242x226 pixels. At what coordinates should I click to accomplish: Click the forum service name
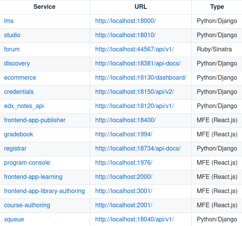[12, 49]
